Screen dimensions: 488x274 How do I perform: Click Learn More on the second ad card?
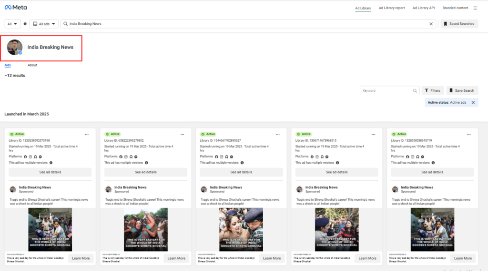click(176, 258)
